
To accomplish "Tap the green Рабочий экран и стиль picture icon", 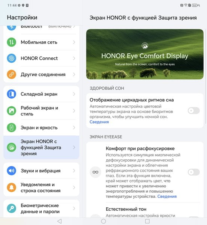I will tap(12, 111).
